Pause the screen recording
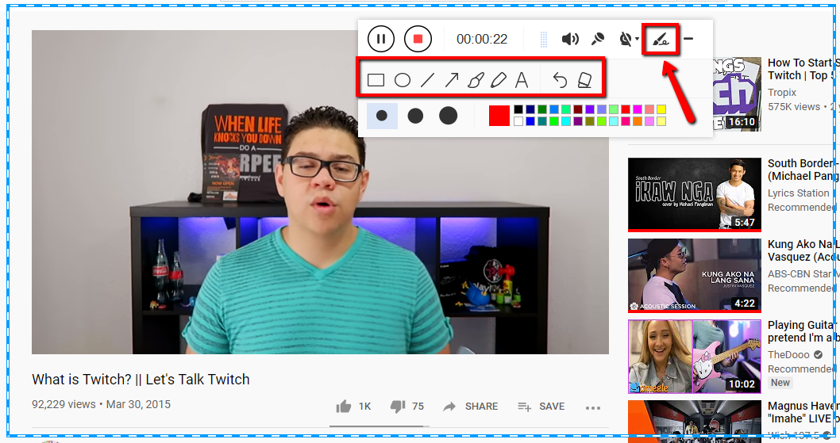Viewport: 840px width, 443px height. point(381,39)
